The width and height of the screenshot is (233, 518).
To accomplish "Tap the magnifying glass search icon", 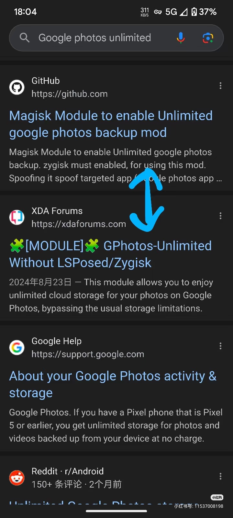I will [24, 38].
